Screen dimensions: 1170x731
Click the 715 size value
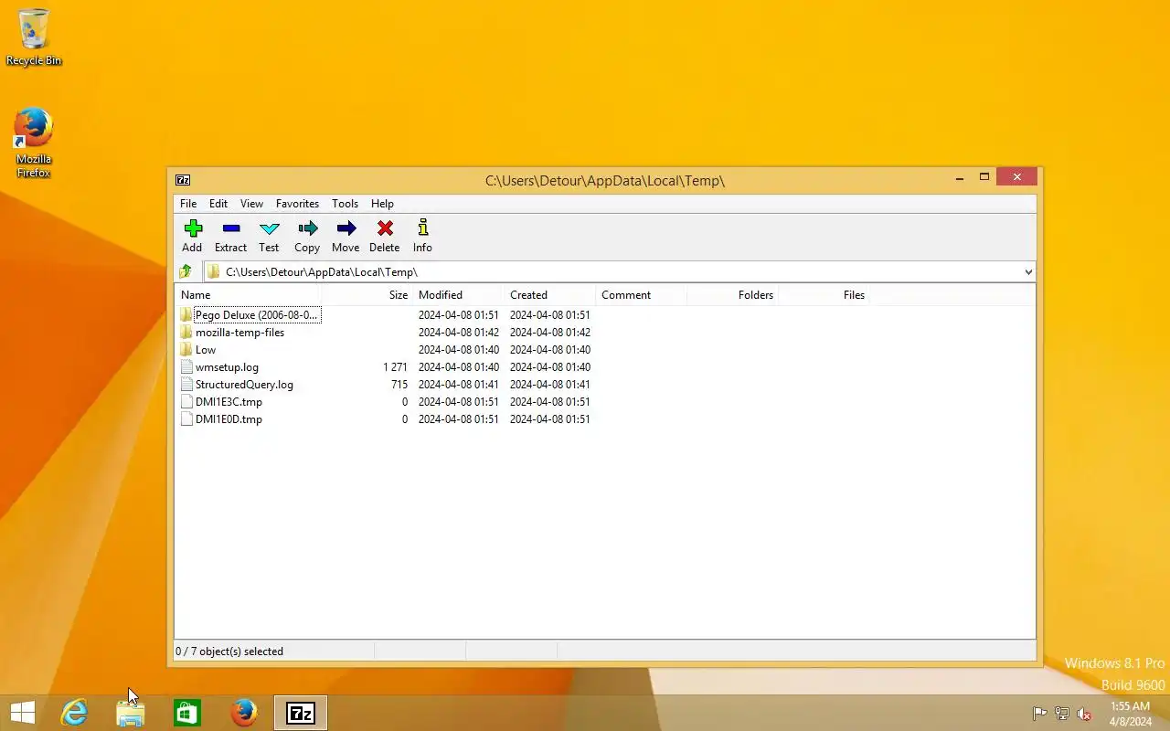coord(399,385)
